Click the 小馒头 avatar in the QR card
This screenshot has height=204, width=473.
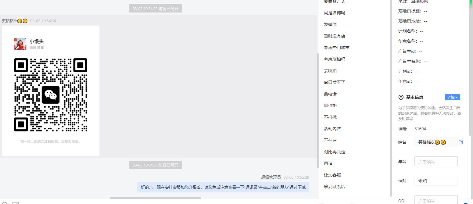point(20,44)
